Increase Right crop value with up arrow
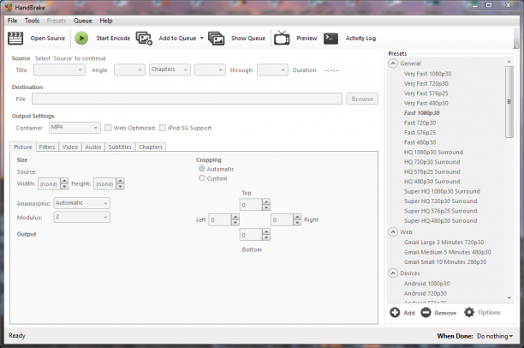Viewport: 524px width, 348px height. click(297, 217)
